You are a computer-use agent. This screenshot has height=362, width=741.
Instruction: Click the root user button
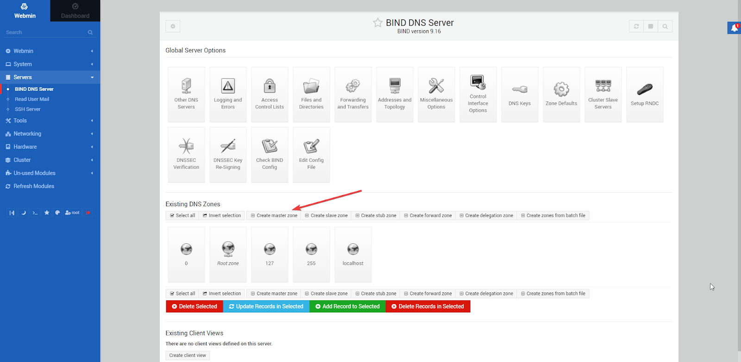click(x=72, y=213)
